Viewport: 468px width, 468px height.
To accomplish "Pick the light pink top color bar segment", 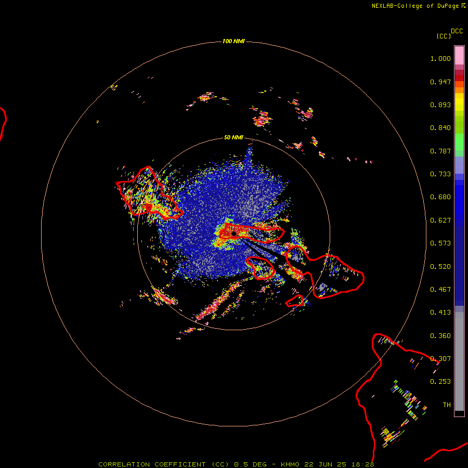I will 459,56.
